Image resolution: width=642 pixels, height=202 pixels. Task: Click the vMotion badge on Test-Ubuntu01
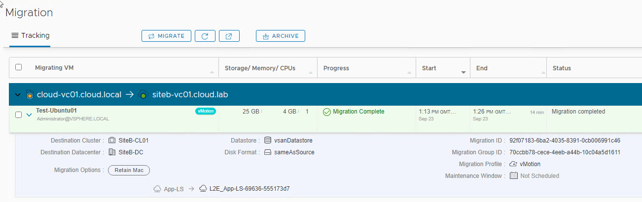click(x=205, y=111)
